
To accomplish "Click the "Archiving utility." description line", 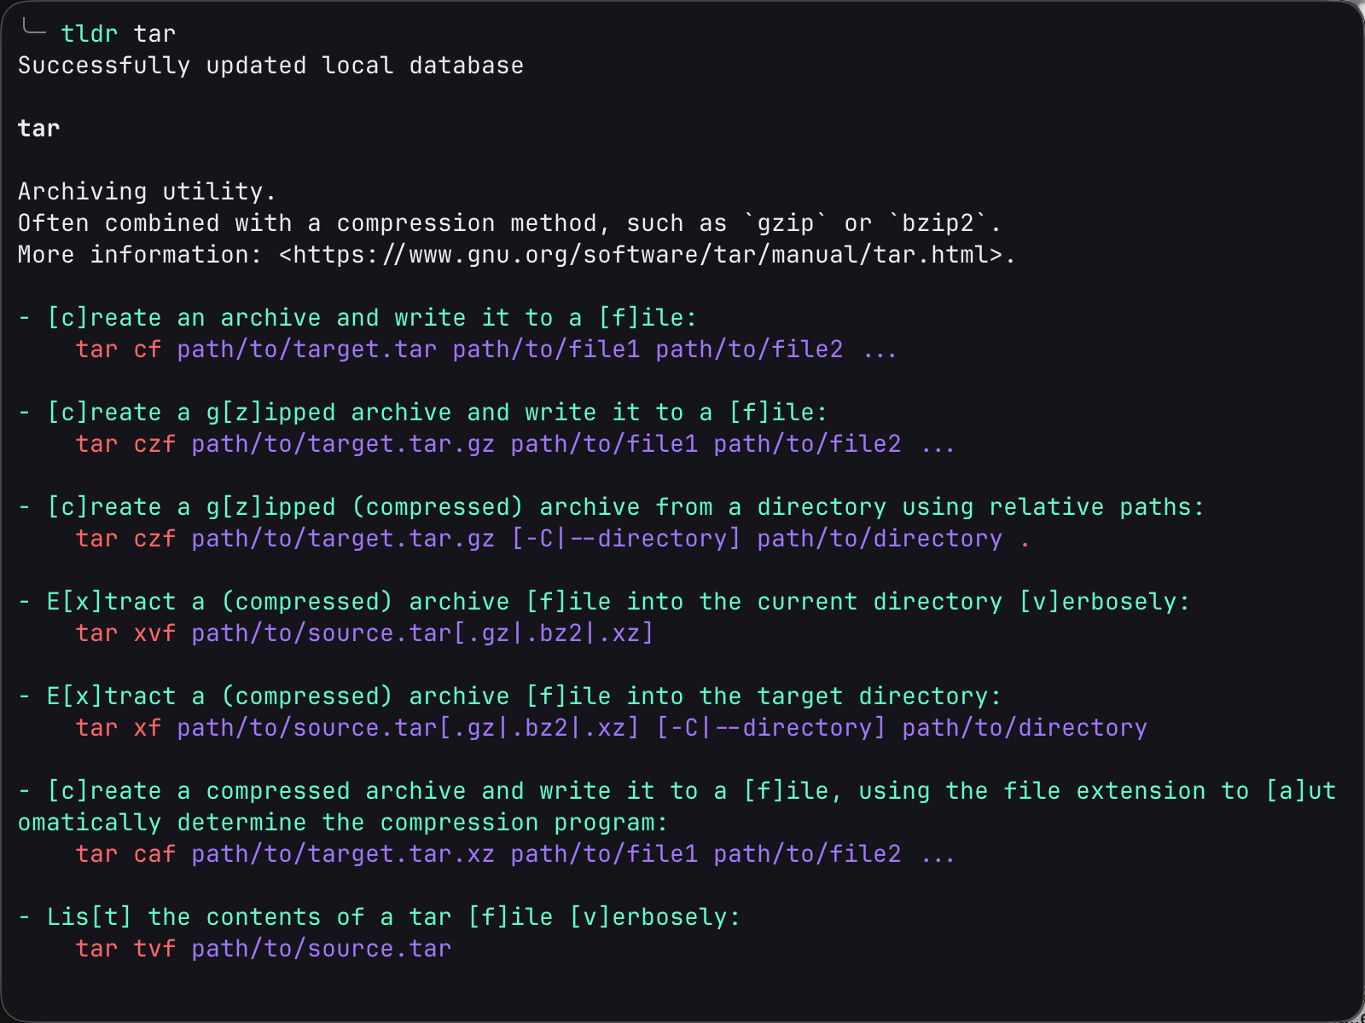I will pos(147,192).
